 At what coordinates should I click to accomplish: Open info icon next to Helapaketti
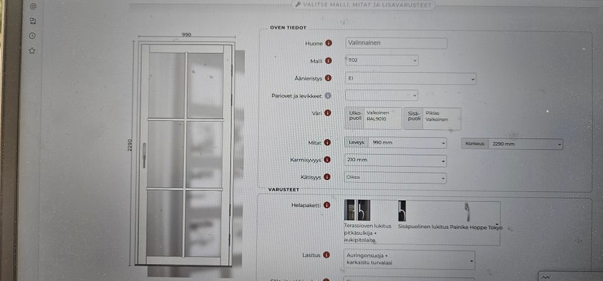[327, 205]
